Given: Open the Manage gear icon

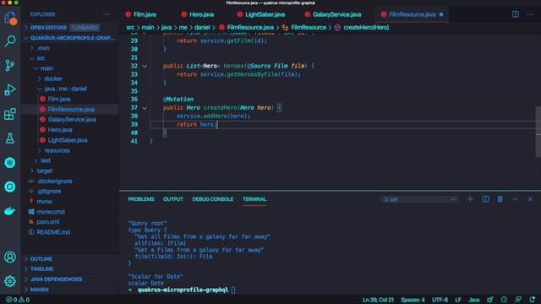Looking at the screenshot, I should [x=10, y=281].
